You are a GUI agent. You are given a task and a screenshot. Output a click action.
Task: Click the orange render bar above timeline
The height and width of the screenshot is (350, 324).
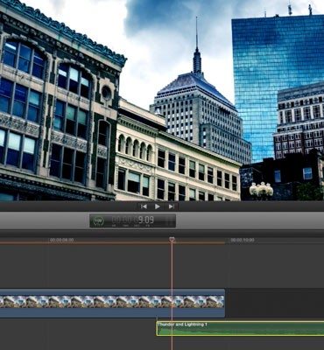(112, 242)
